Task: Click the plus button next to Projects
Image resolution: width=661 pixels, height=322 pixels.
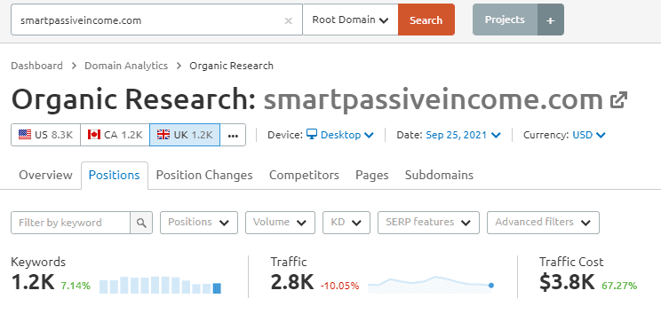Action: [551, 20]
